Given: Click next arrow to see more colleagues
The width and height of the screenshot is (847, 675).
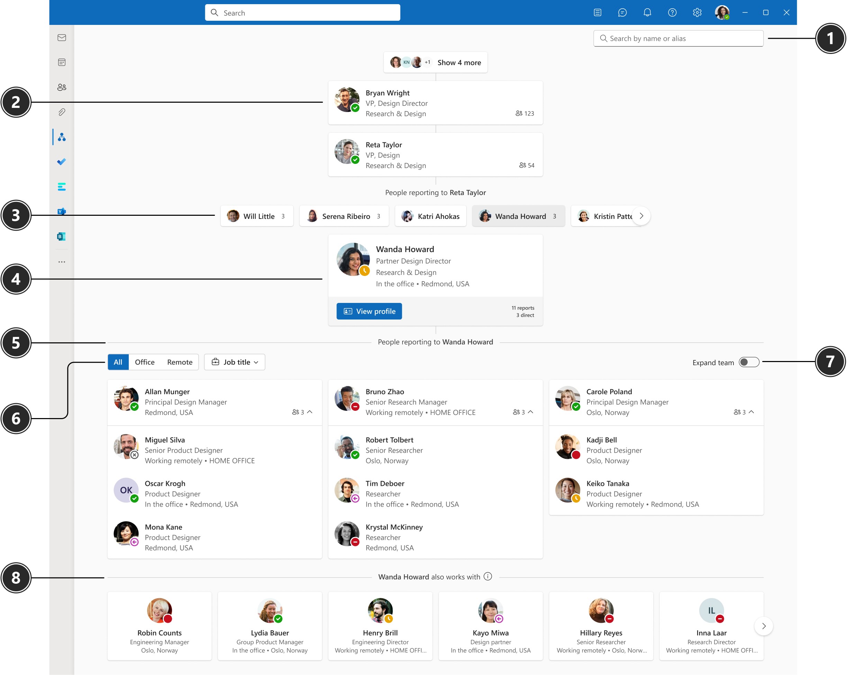Looking at the screenshot, I should click(764, 626).
